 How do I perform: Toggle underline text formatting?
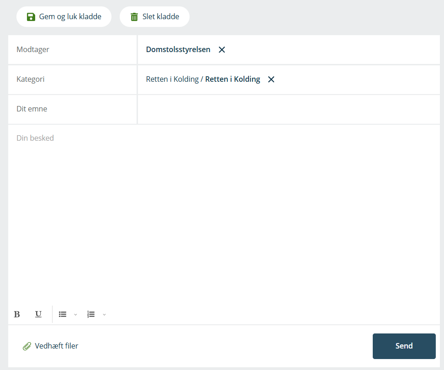(38, 314)
